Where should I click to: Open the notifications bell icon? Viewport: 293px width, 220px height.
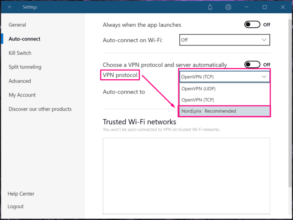[210, 7]
